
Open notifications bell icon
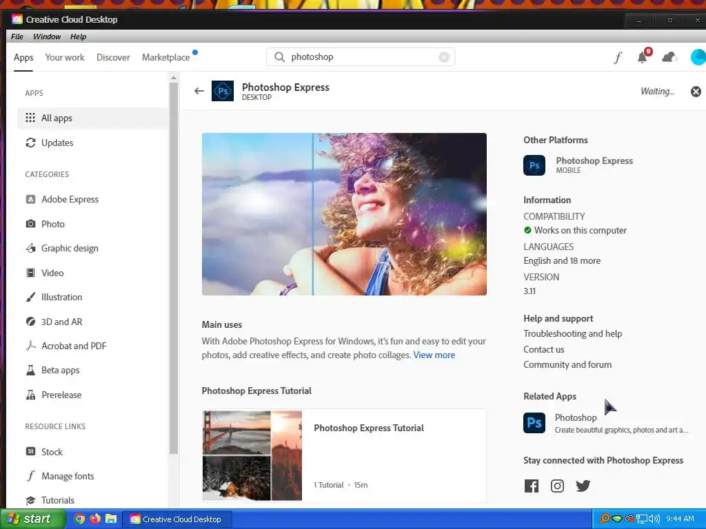(643, 57)
